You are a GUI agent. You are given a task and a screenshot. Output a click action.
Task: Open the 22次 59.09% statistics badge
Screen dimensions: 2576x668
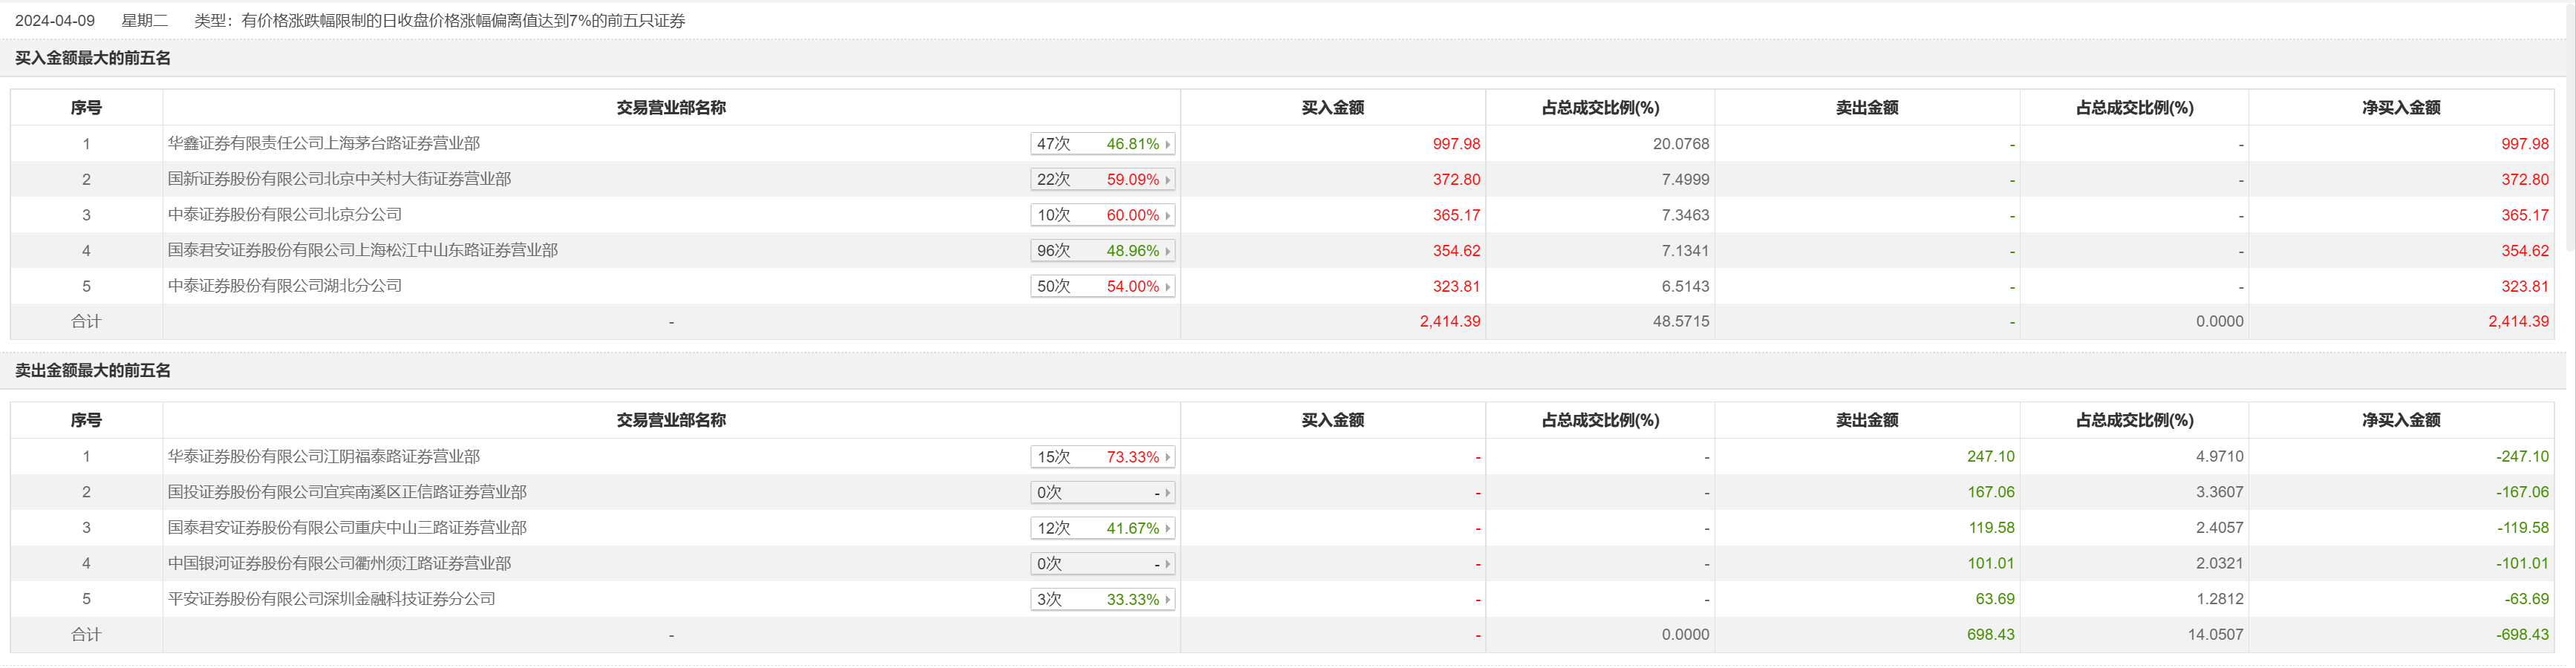(x=1102, y=180)
